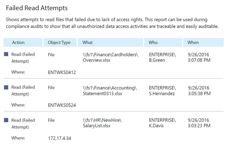Click the 3:07:08 PM timestamp
The image size is (227, 148).
(x=199, y=60)
